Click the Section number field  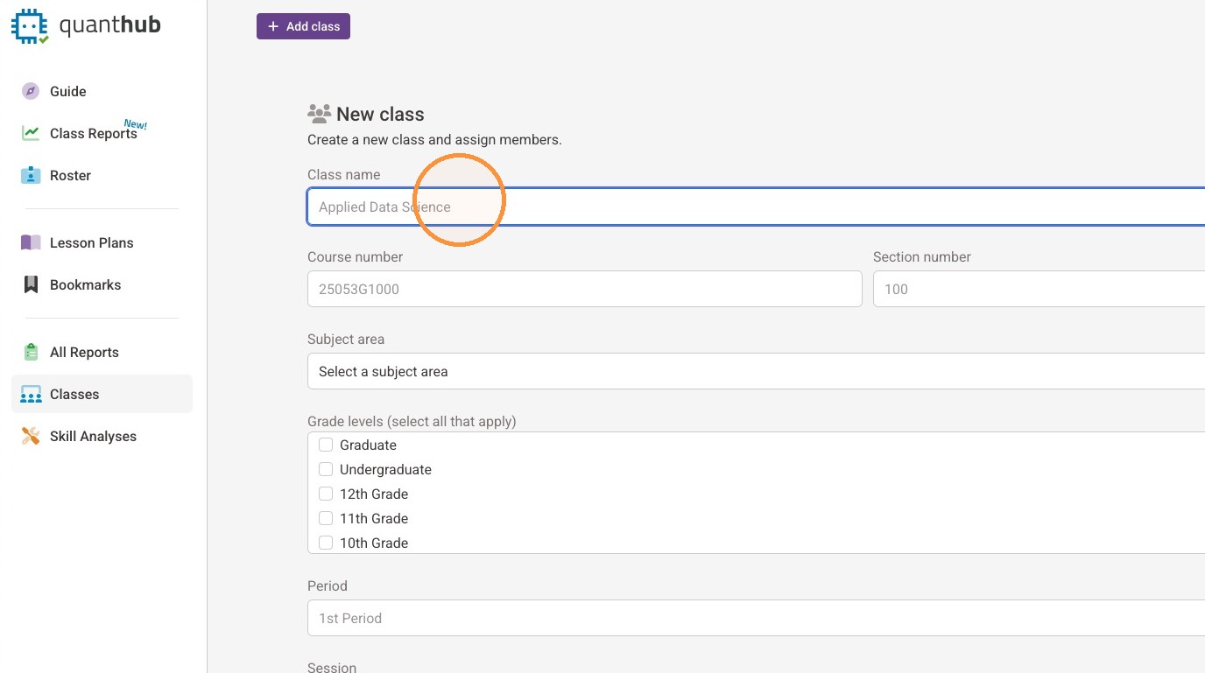click(x=1039, y=289)
